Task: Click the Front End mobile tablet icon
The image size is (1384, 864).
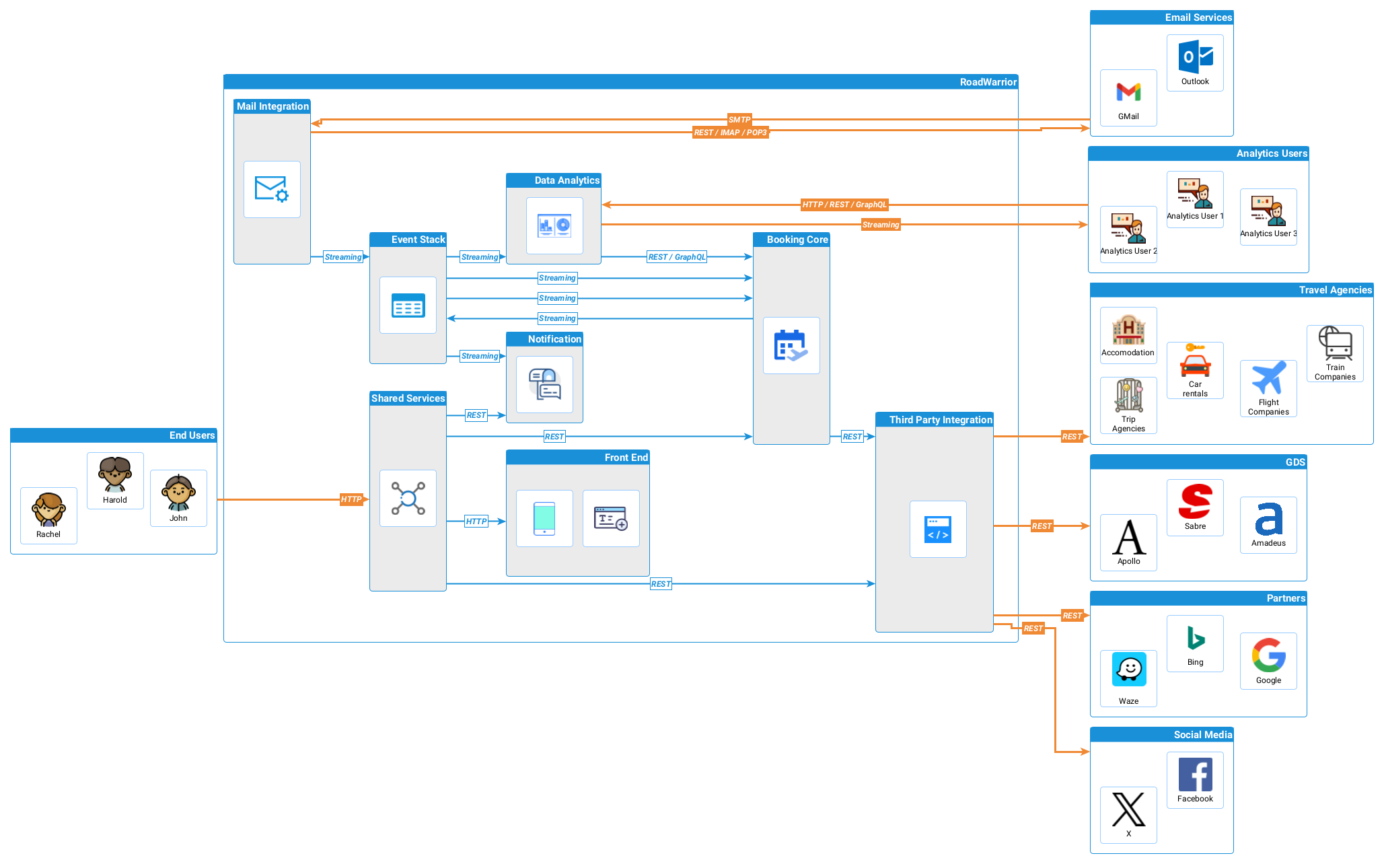Action: tap(544, 518)
